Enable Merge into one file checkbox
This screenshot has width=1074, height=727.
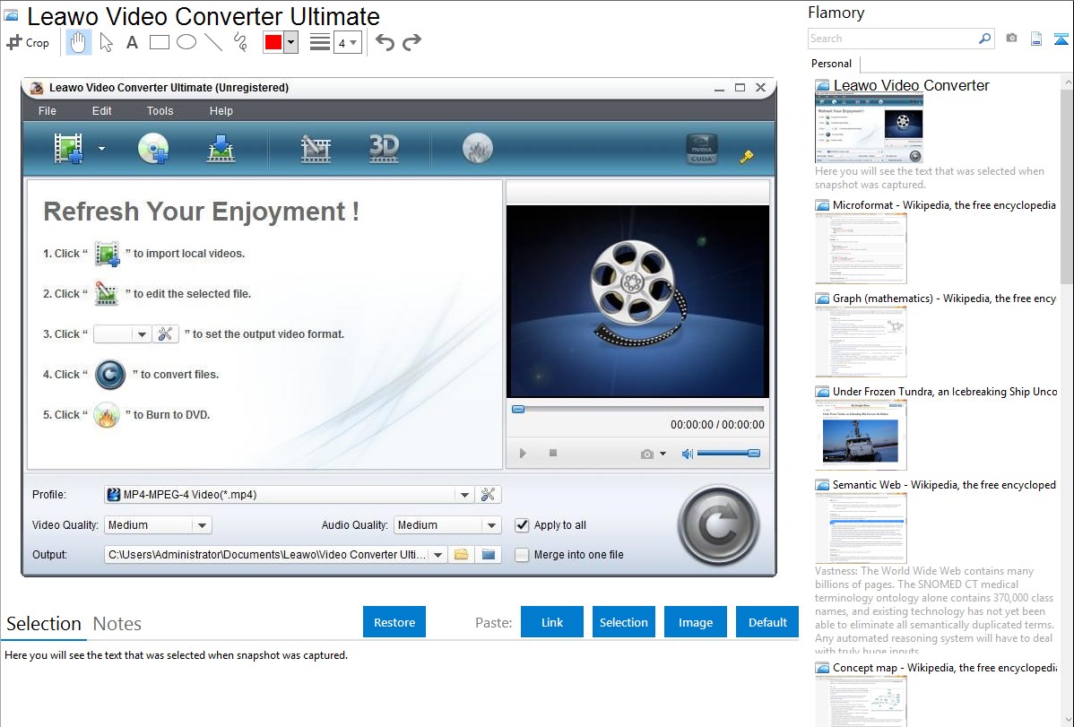pos(522,555)
